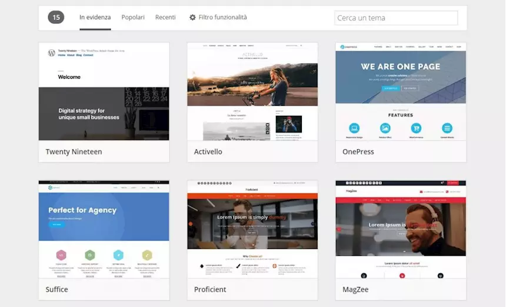Click the green hexagon icon in Suffice preview

[89, 255]
